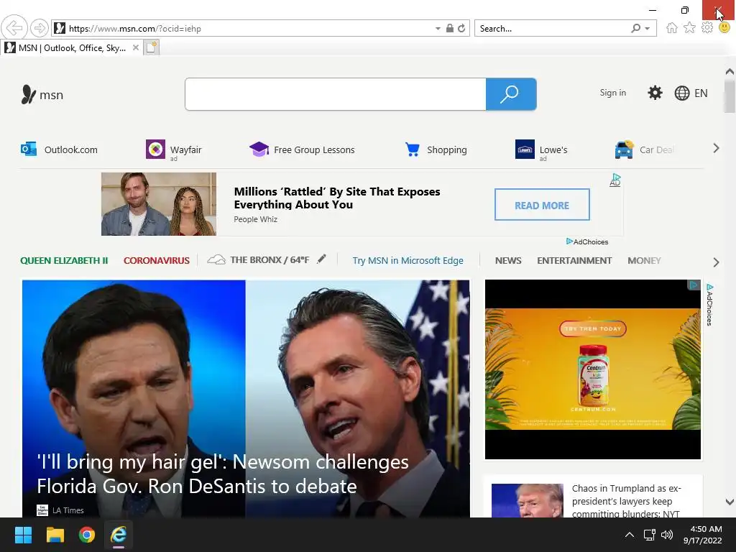Open the EN language globe selector
The width and height of the screenshot is (736, 552).
tap(691, 93)
